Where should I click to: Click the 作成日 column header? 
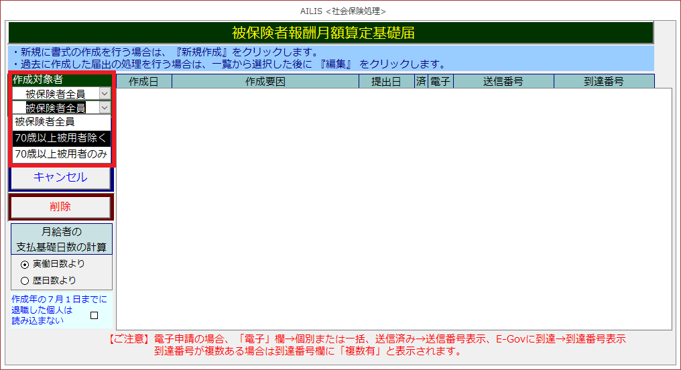click(x=143, y=82)
